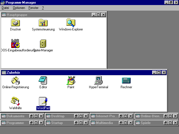The image size is (179, 134).
Task: Click the Programme group title
Action: click(15, 123)
